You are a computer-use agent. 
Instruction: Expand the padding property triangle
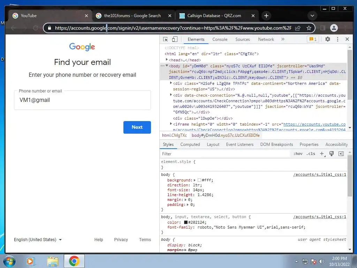[x=188, y=204]
